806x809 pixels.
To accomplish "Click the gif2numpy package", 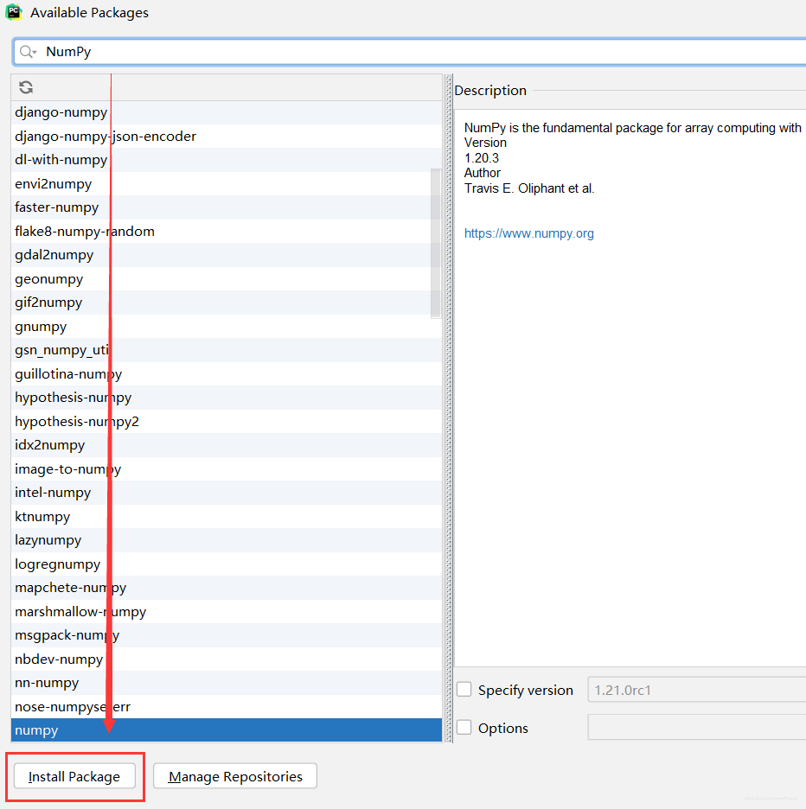I will tap(227, 303).
